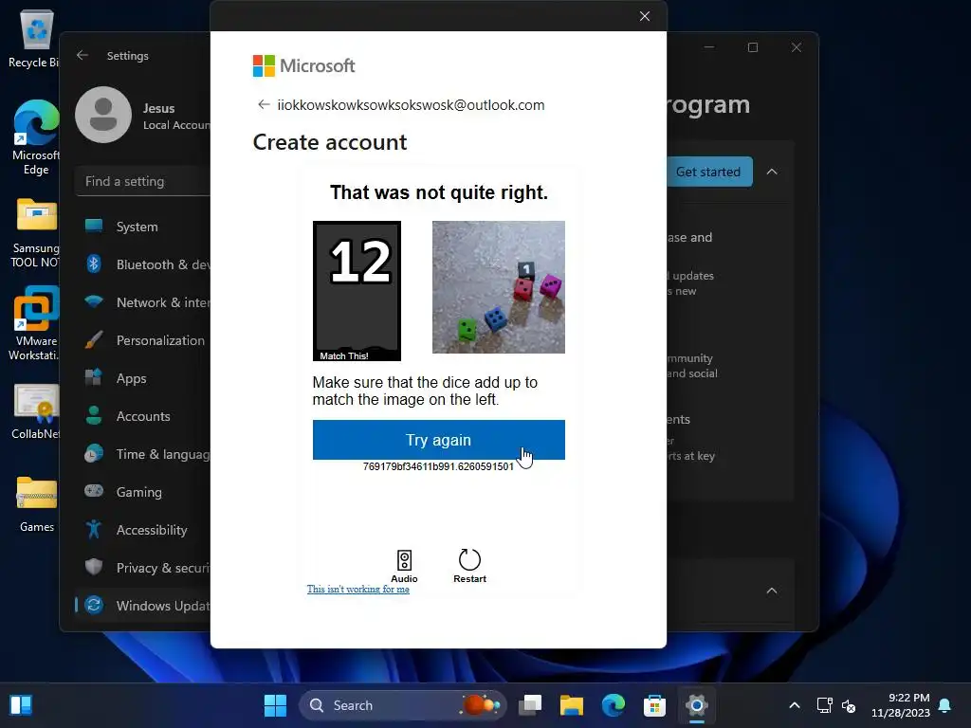
Task: Open Widgets panel on taskbar left
Action: click(x=21, y=705)
